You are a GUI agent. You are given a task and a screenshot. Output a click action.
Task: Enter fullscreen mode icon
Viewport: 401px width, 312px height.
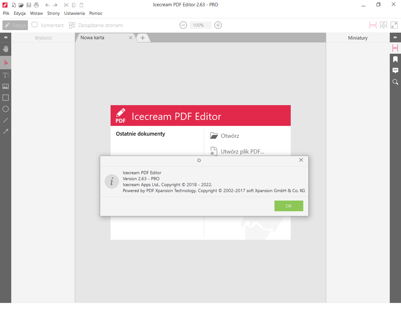pyautogui.click(x=394, y=25)
